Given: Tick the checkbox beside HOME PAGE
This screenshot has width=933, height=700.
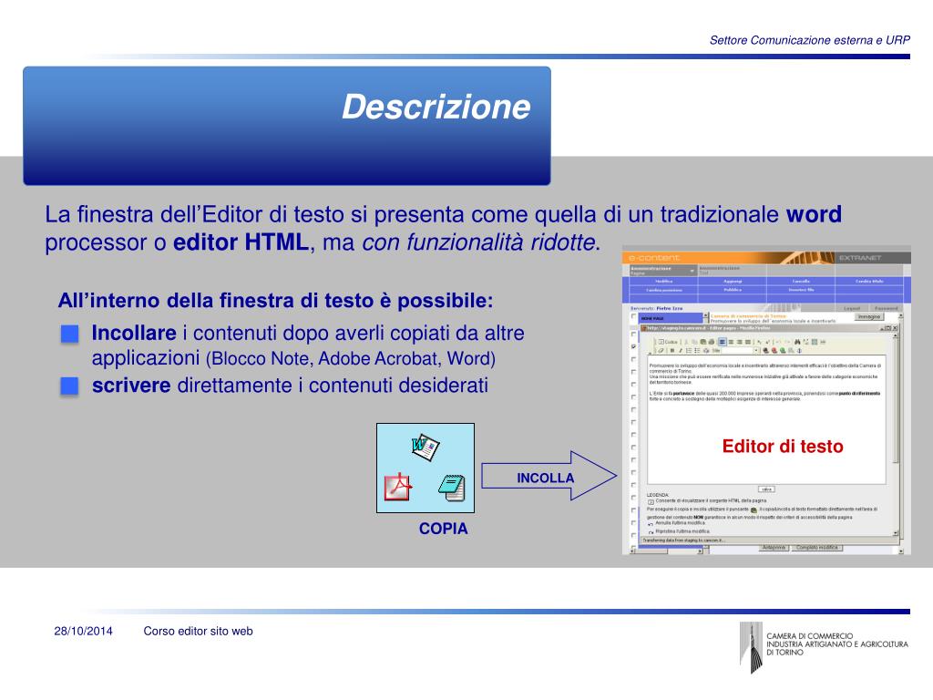Looking at the screenshot, I should click(x=634, y=316).
